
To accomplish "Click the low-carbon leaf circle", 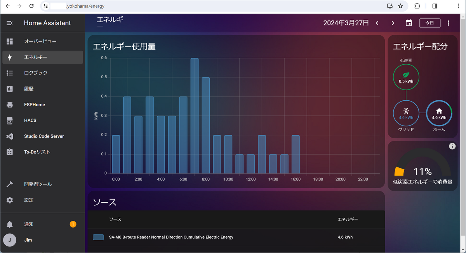I will click(x=406, y=77).
